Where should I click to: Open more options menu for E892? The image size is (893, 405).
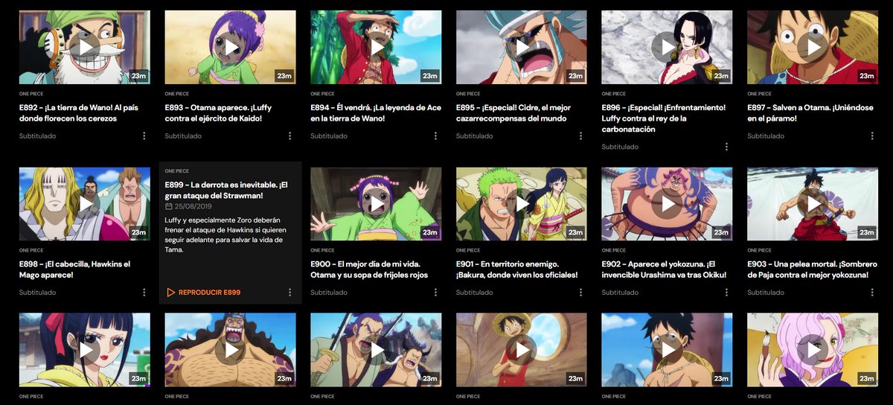144,136
